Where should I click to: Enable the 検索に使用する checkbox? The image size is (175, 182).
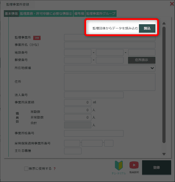click(x=26, y=169)
